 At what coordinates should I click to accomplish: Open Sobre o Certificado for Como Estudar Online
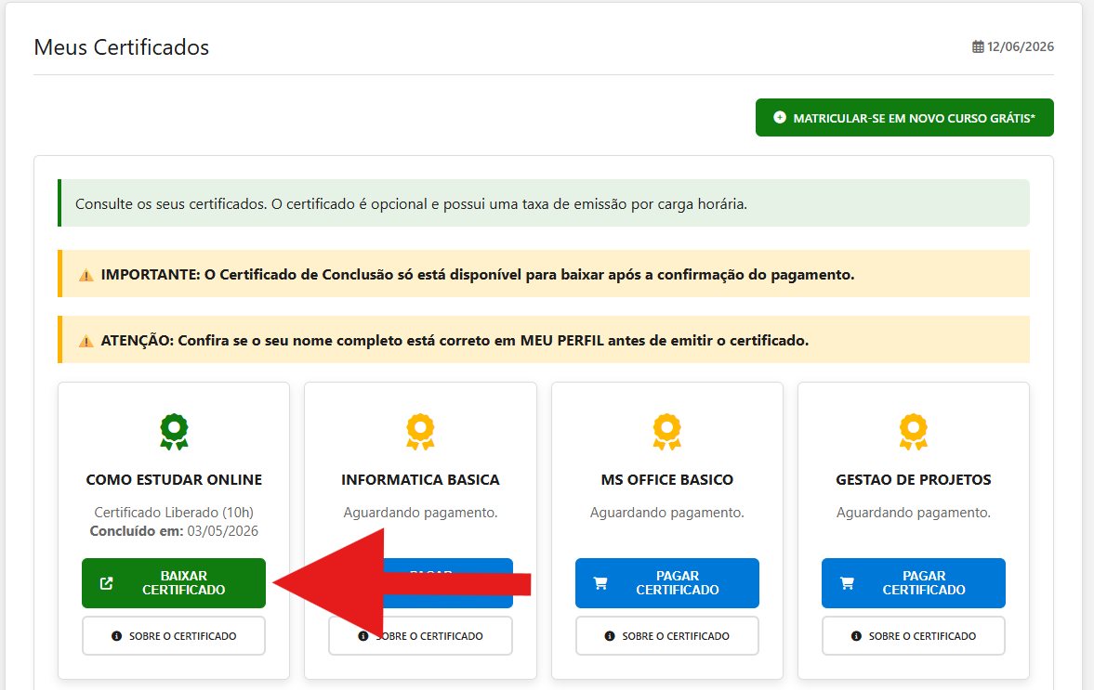(174, 635)
